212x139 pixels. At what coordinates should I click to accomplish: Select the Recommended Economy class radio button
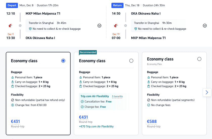pos(131,61)
